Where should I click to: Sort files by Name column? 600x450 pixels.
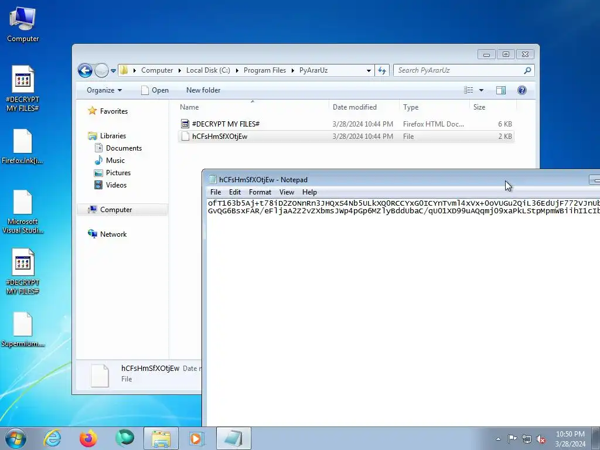pyautogui.click(x=253, y=107)
